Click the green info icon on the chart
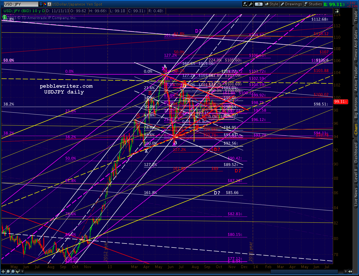Image resolution: width=359 pixels, height=276 pixels. click(x=4, y=17)
